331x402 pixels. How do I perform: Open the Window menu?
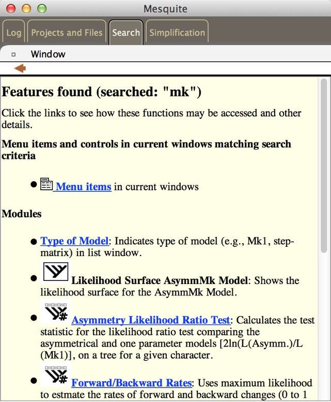coord(48,54)
